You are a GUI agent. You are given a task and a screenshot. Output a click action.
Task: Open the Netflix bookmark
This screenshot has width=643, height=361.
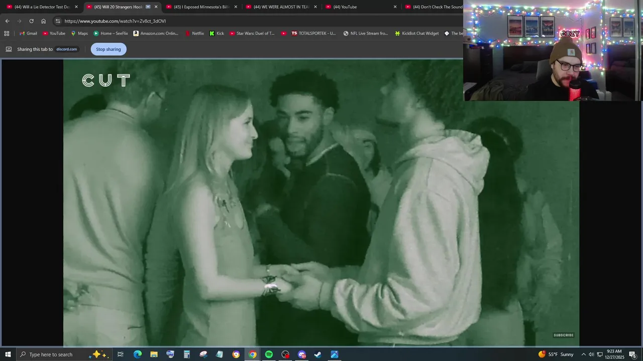194,34
